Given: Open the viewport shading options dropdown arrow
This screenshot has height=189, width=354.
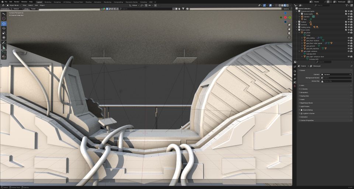Looking at the screenshot, I should pyautogui.click(x=290, y=5).
